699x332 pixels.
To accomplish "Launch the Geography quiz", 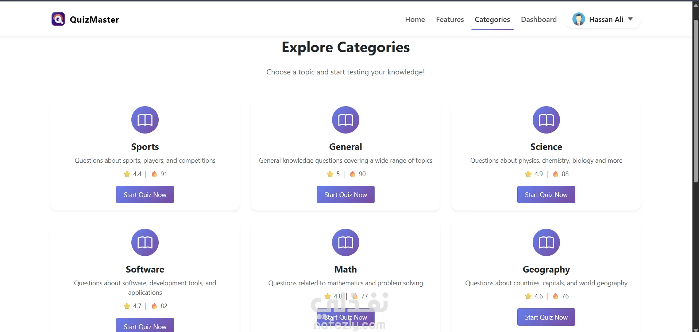I will pos(546,317).
